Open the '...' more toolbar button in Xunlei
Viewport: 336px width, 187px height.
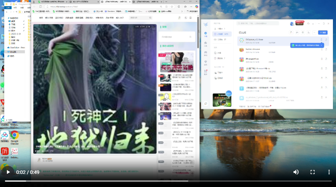coord(315,33)
